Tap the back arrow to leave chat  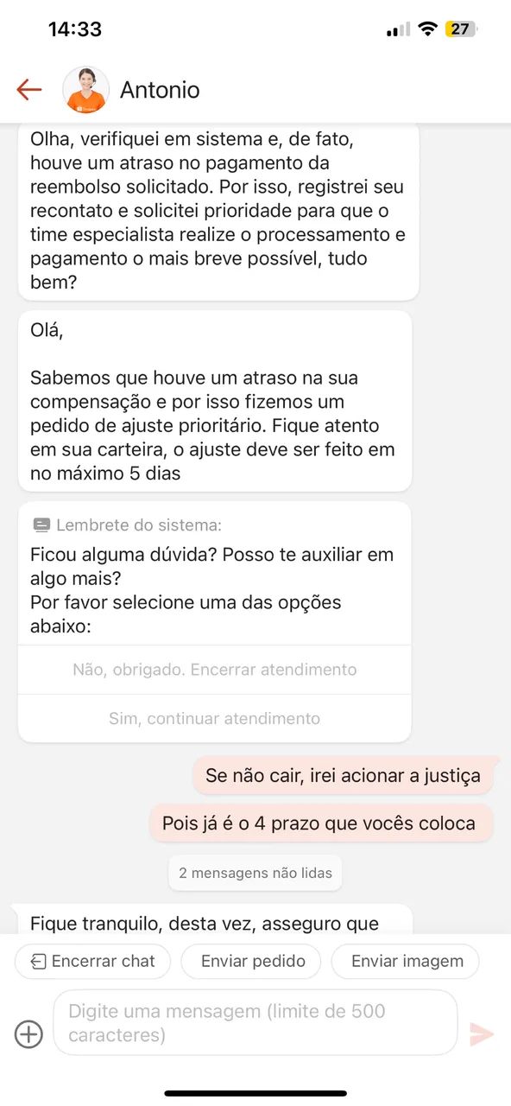pos(28,88)
